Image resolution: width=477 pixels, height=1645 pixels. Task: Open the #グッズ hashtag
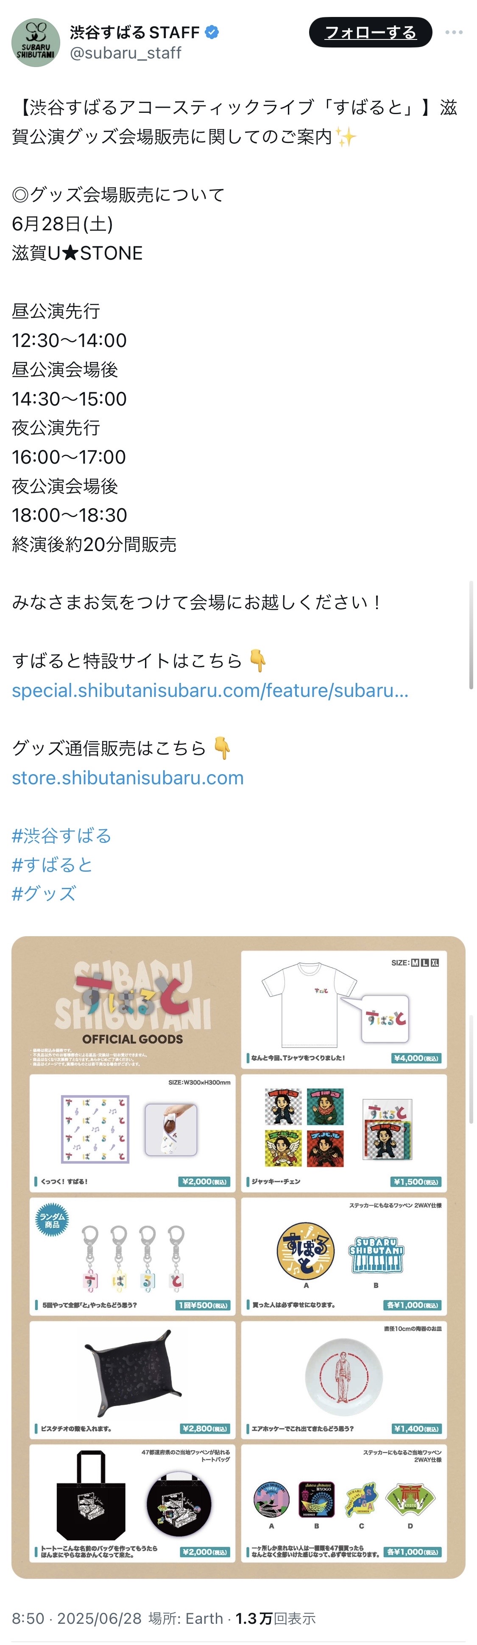click(44, 894)
